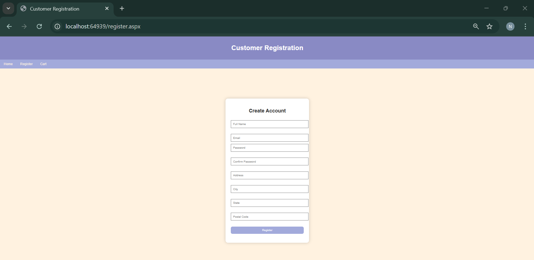Reload the page with refresh icon
This screenshot has height=260, width=534.
[39, 26]
